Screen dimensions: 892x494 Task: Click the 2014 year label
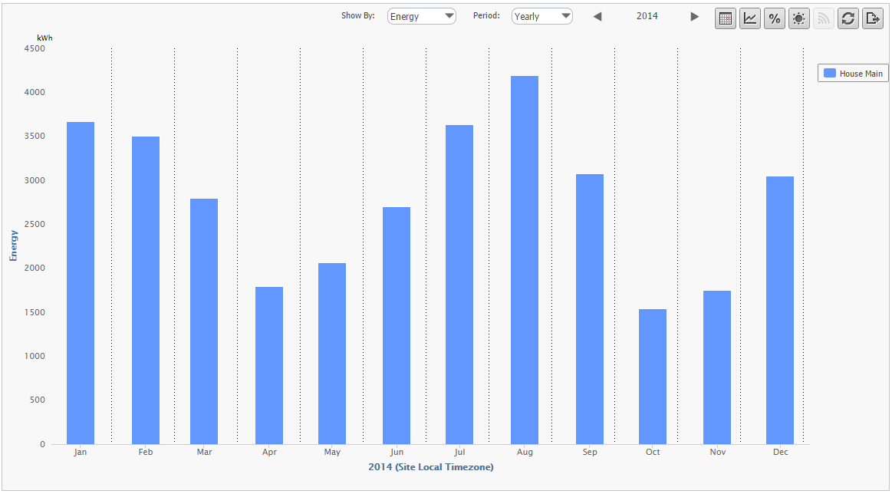[647, 16]
